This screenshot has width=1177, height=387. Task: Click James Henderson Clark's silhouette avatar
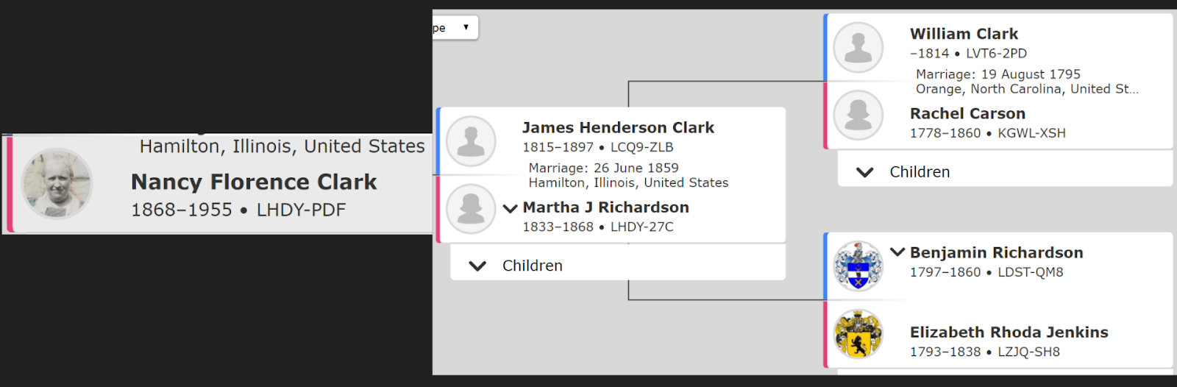click(471, 141)
